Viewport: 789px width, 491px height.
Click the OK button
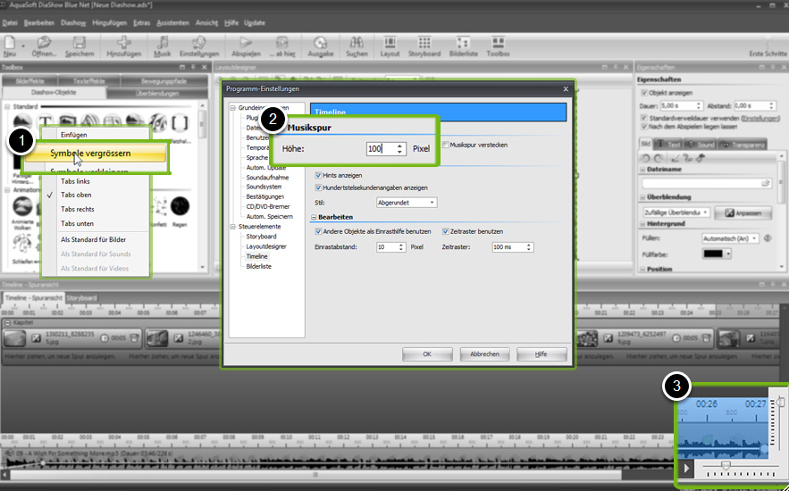click(427, 354)
